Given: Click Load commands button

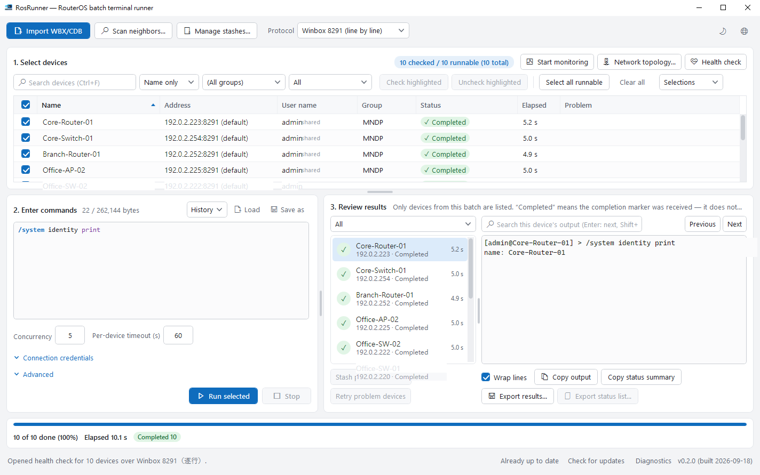Looking at the screenshot, I should (247, 210).
